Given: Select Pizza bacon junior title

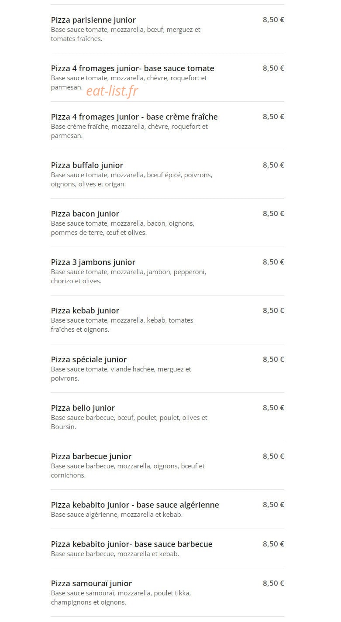Looking at the screenshot, I should [85, 214].
